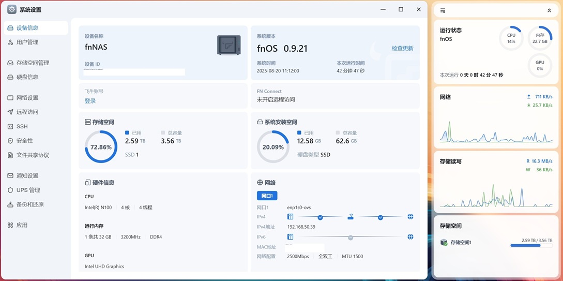Click the SSH sidebar terminal icon
Viewport: 563px width, 281px height.
click(x=10, y=126)
